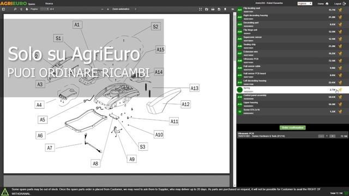The height and width of the screenshot is (196, 349).
Task: Click diagram label A5
Action: point(43,120)
